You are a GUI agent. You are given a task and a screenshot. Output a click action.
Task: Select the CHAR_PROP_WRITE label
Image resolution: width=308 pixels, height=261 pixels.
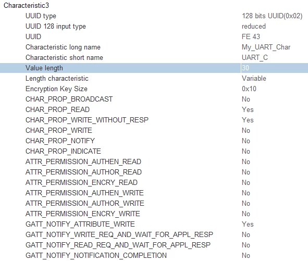[x=59, y=130]
